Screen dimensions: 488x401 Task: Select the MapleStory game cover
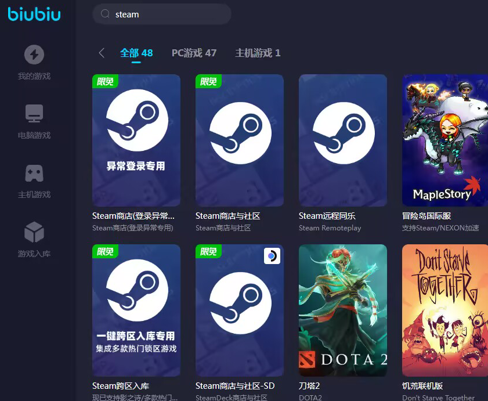pyautogui.click(x=445, y=140)
